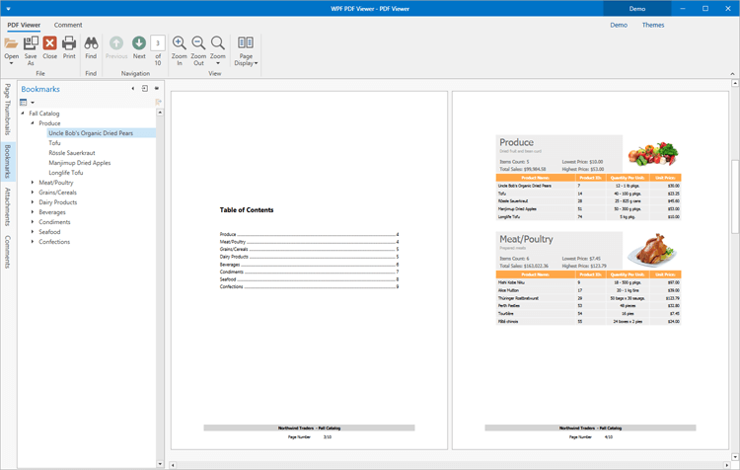740x470 pixels.
Task: Open the Zoom level dropdown
Action: point(218,49)
